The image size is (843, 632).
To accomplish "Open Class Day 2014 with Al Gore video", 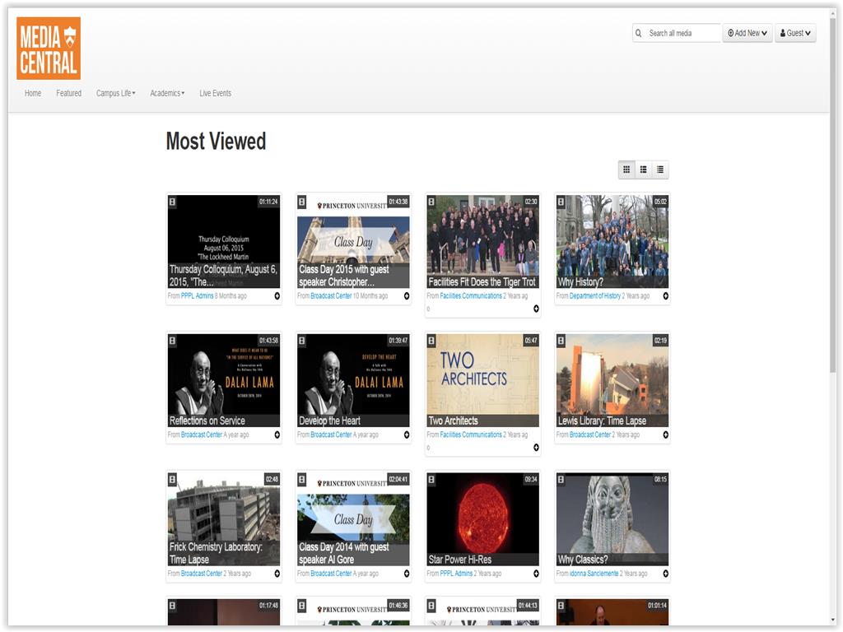I will pyautogui.click(x=353, y=518).
